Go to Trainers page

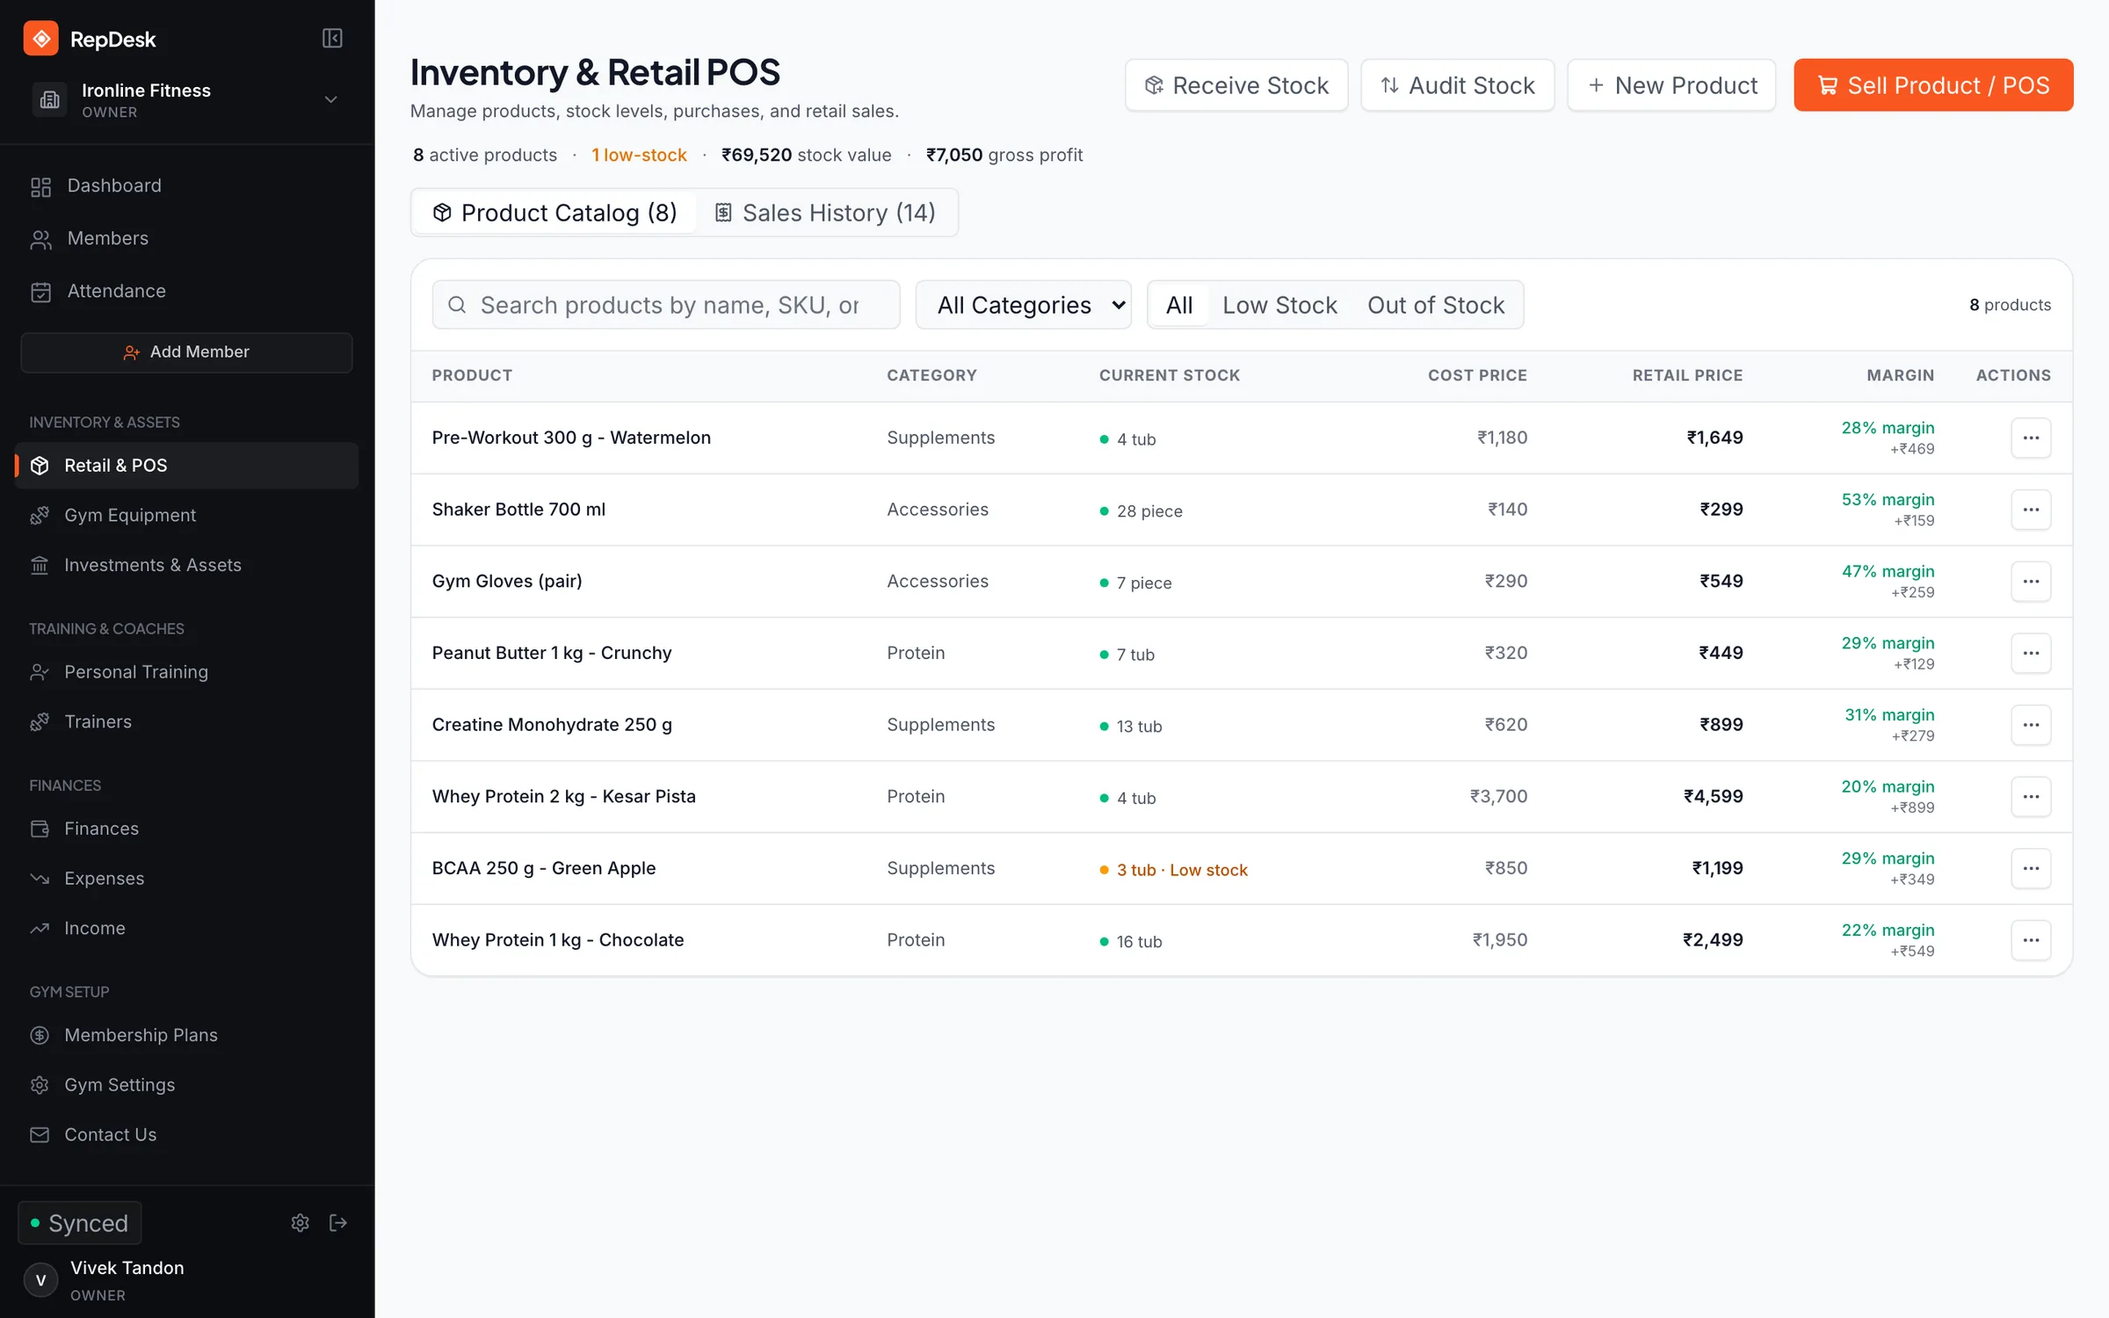186,721
